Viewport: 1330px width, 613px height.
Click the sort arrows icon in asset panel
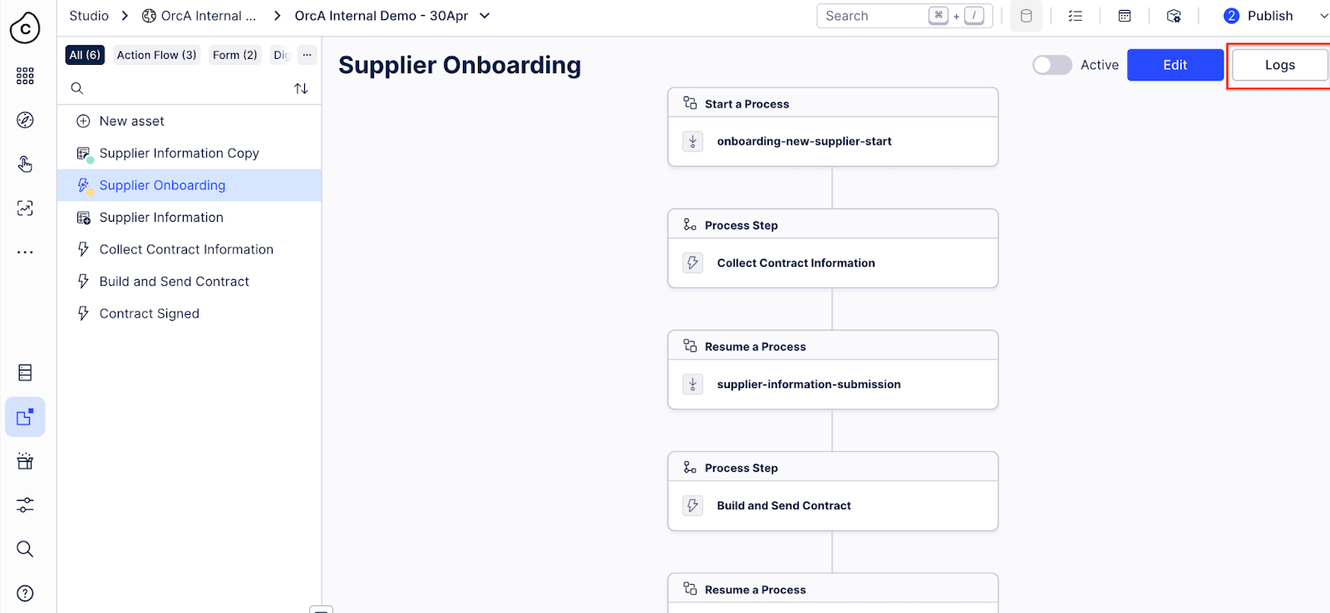click(301, 88)
